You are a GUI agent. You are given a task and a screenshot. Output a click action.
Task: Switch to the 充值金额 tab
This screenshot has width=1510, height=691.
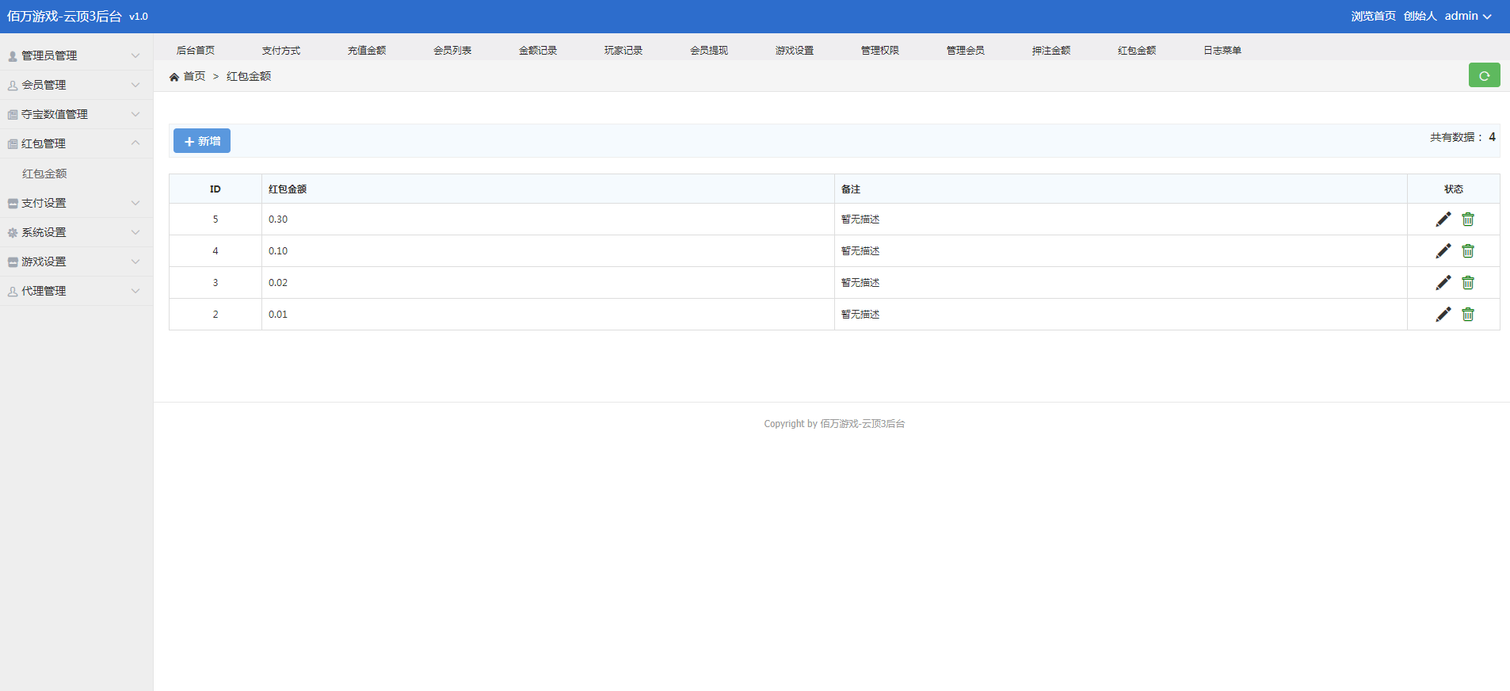[367, 50]
